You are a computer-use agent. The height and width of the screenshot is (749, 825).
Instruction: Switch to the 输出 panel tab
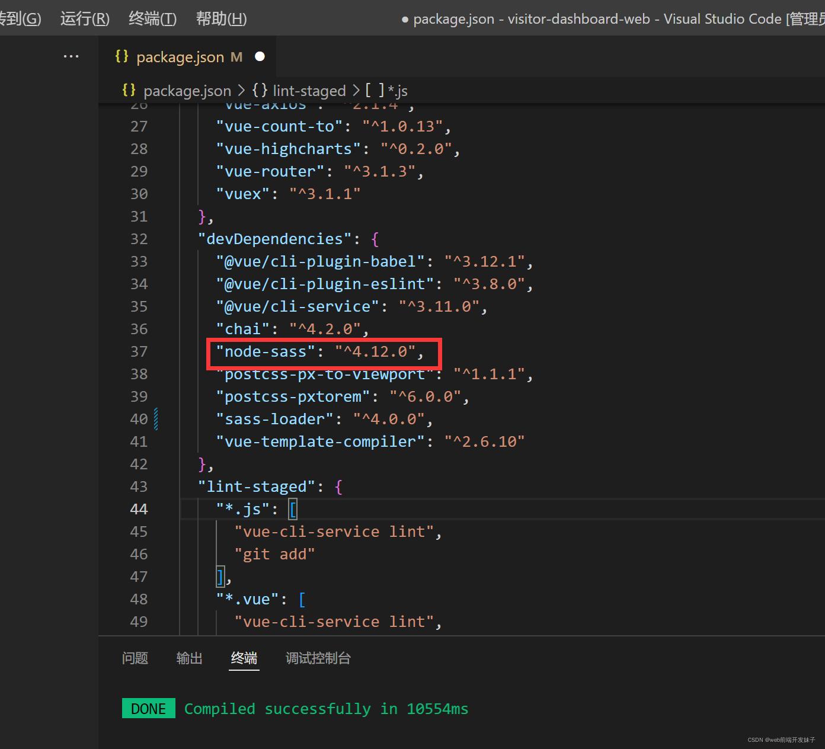point(189,658)
